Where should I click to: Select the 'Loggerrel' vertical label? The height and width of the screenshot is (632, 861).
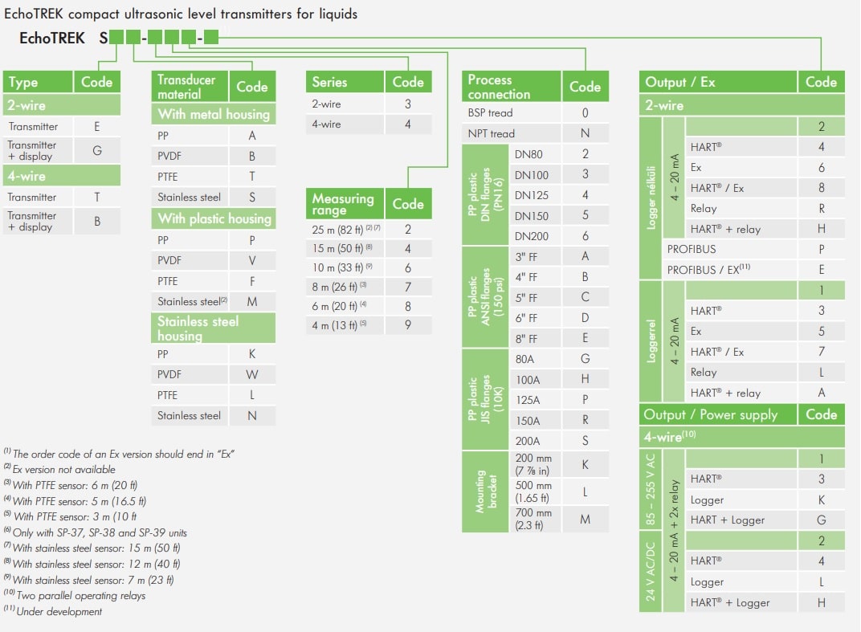[651, 341]
